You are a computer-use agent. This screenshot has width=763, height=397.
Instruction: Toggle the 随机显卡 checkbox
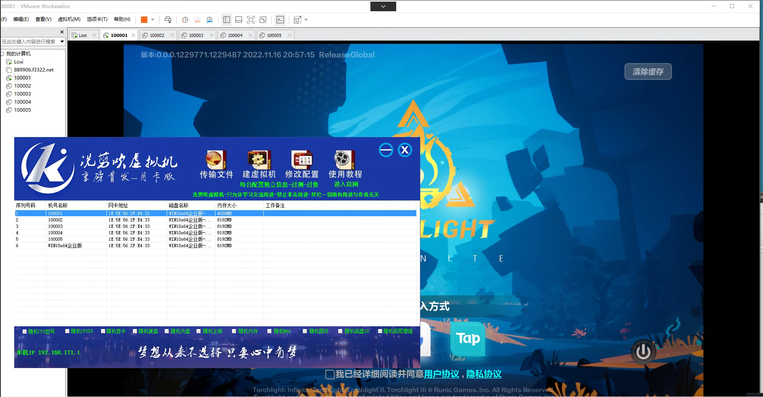103,332
